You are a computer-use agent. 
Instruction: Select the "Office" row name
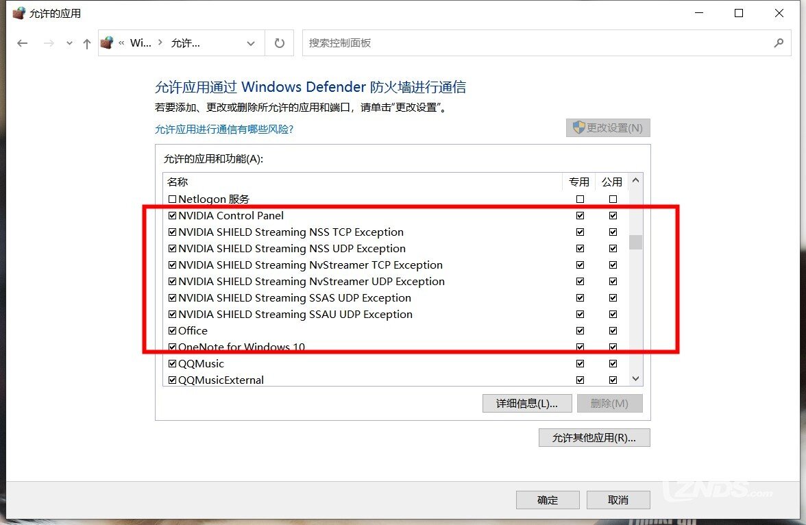pos(193,330)
